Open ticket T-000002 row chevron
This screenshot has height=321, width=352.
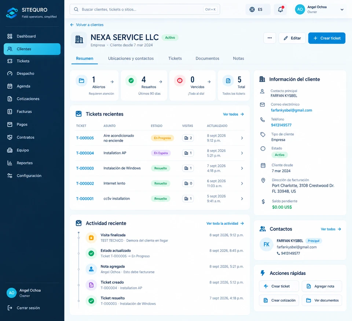(x=242, y=183)
